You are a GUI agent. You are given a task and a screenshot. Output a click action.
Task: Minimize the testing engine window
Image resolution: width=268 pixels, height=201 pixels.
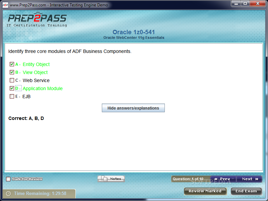click(236, 4)
